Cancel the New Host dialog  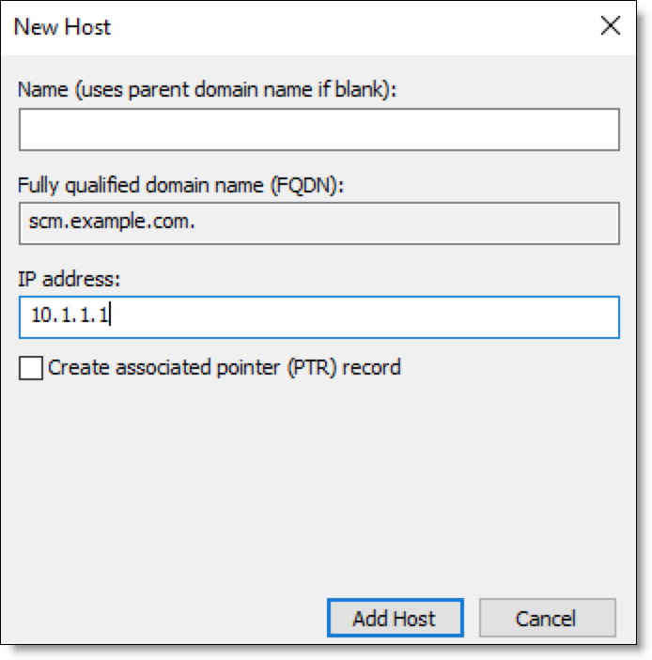[547, 618]
